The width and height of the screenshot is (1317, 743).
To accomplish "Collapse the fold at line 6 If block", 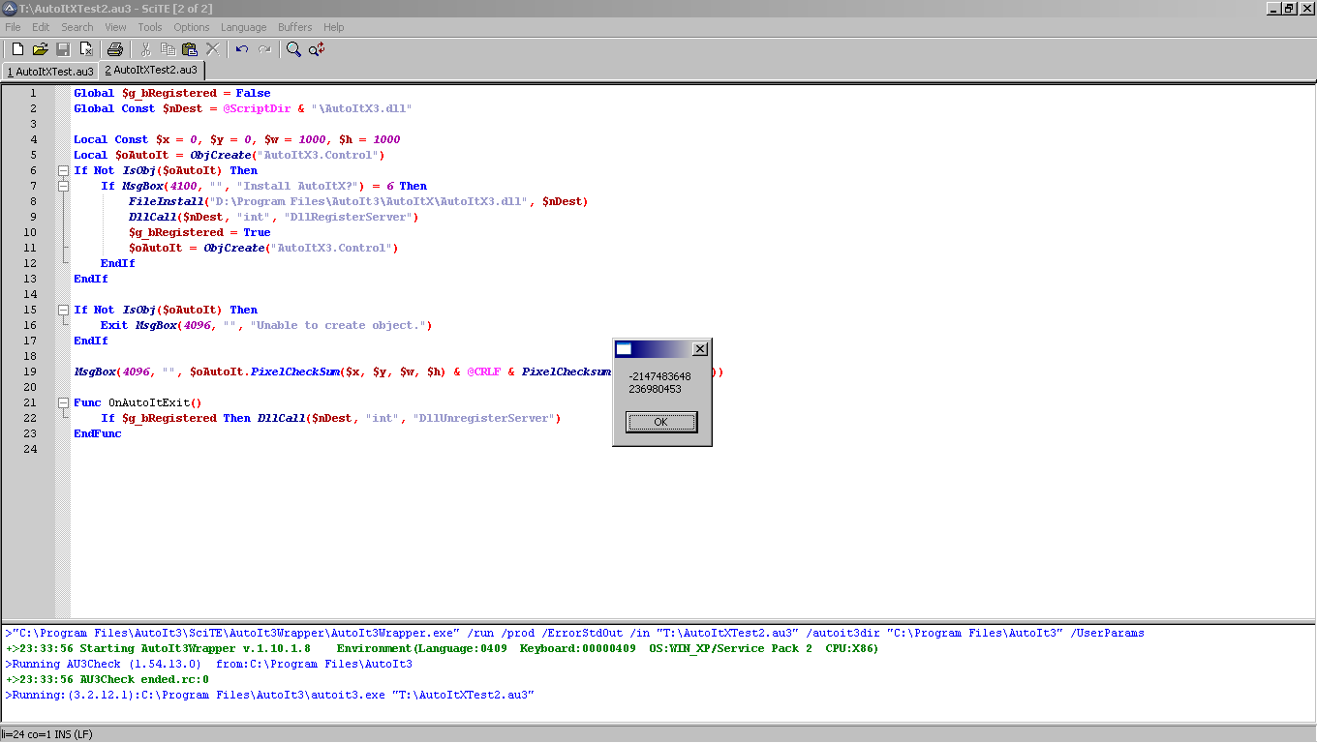I will tap(63, 170).
